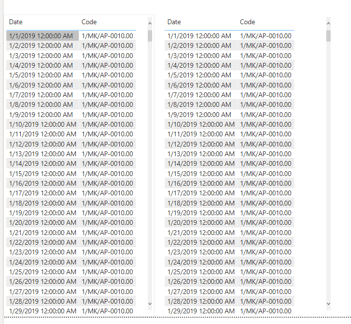Select 1/29/2019 12:00:00 AM in left table
This screenshot has width=351, height=324.
(42, 311)
